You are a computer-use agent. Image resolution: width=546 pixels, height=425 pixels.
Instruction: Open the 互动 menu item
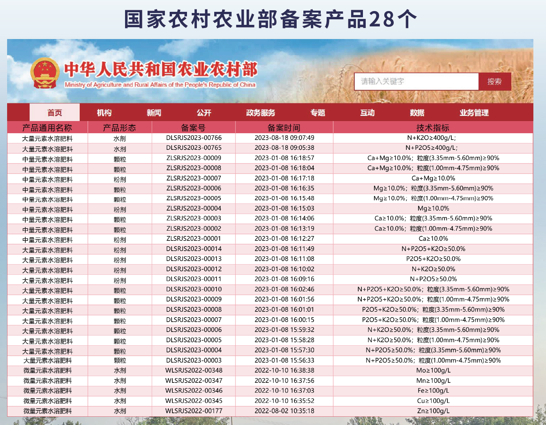(x=367, y=113)
